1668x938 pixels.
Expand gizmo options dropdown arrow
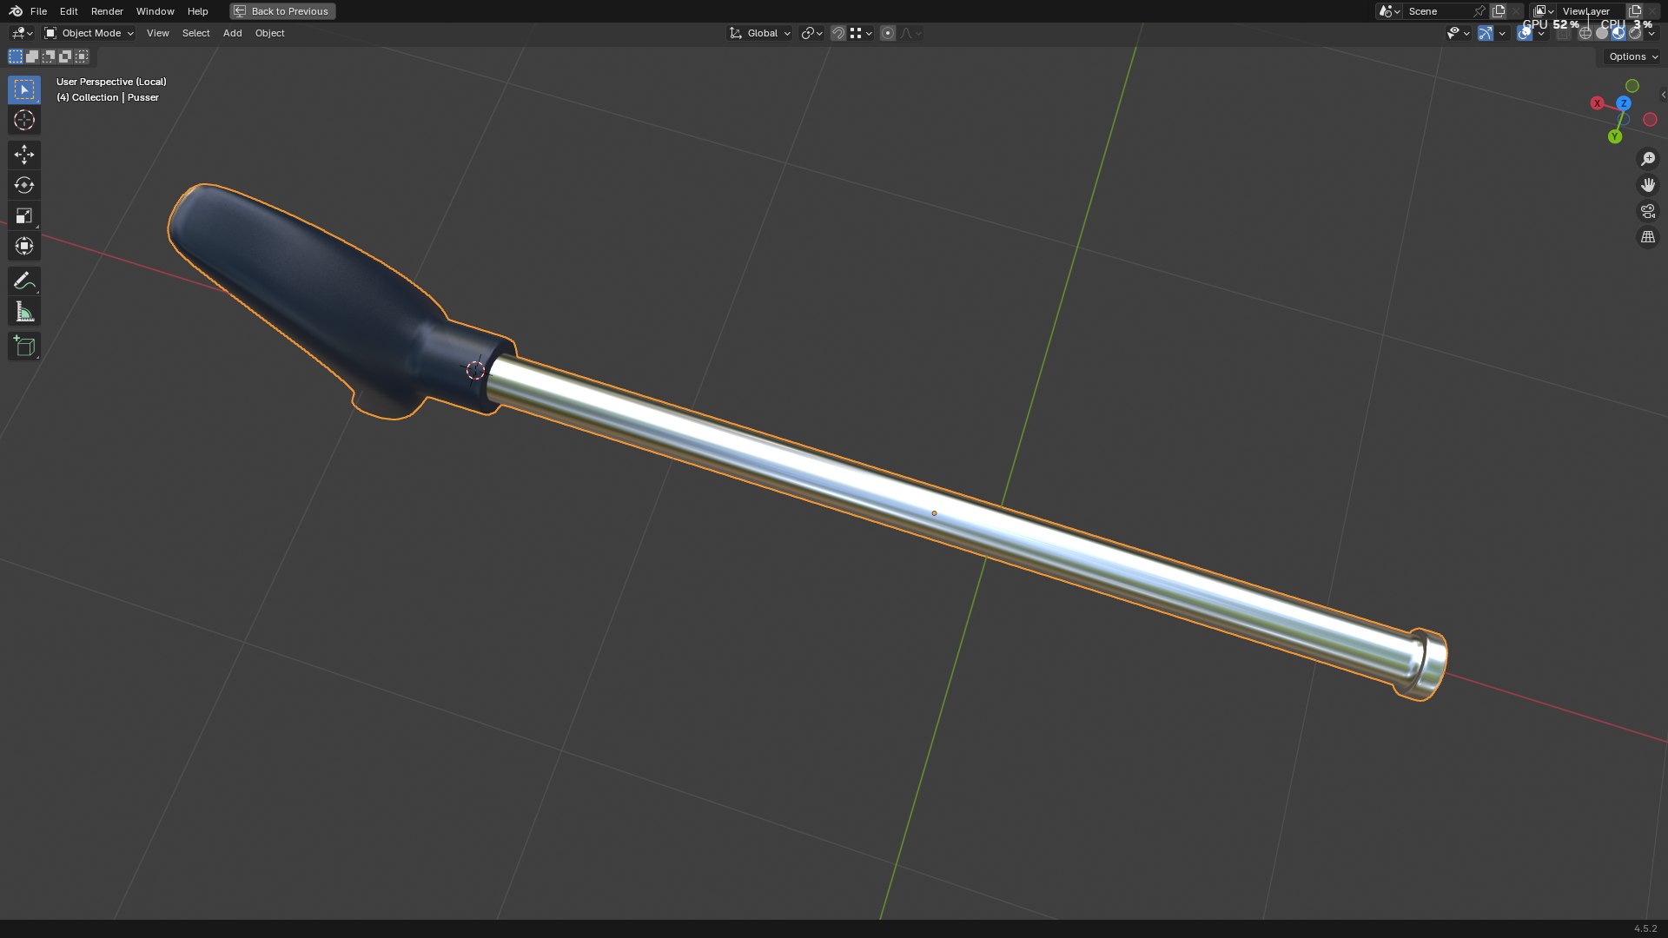(x=1502, y=33)
